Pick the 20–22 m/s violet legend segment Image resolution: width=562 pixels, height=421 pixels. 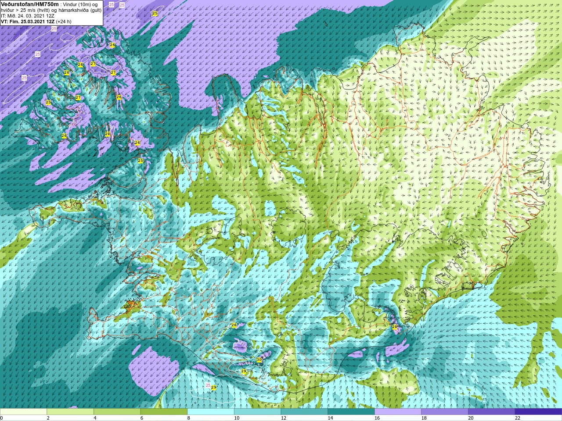click(491, 412)
